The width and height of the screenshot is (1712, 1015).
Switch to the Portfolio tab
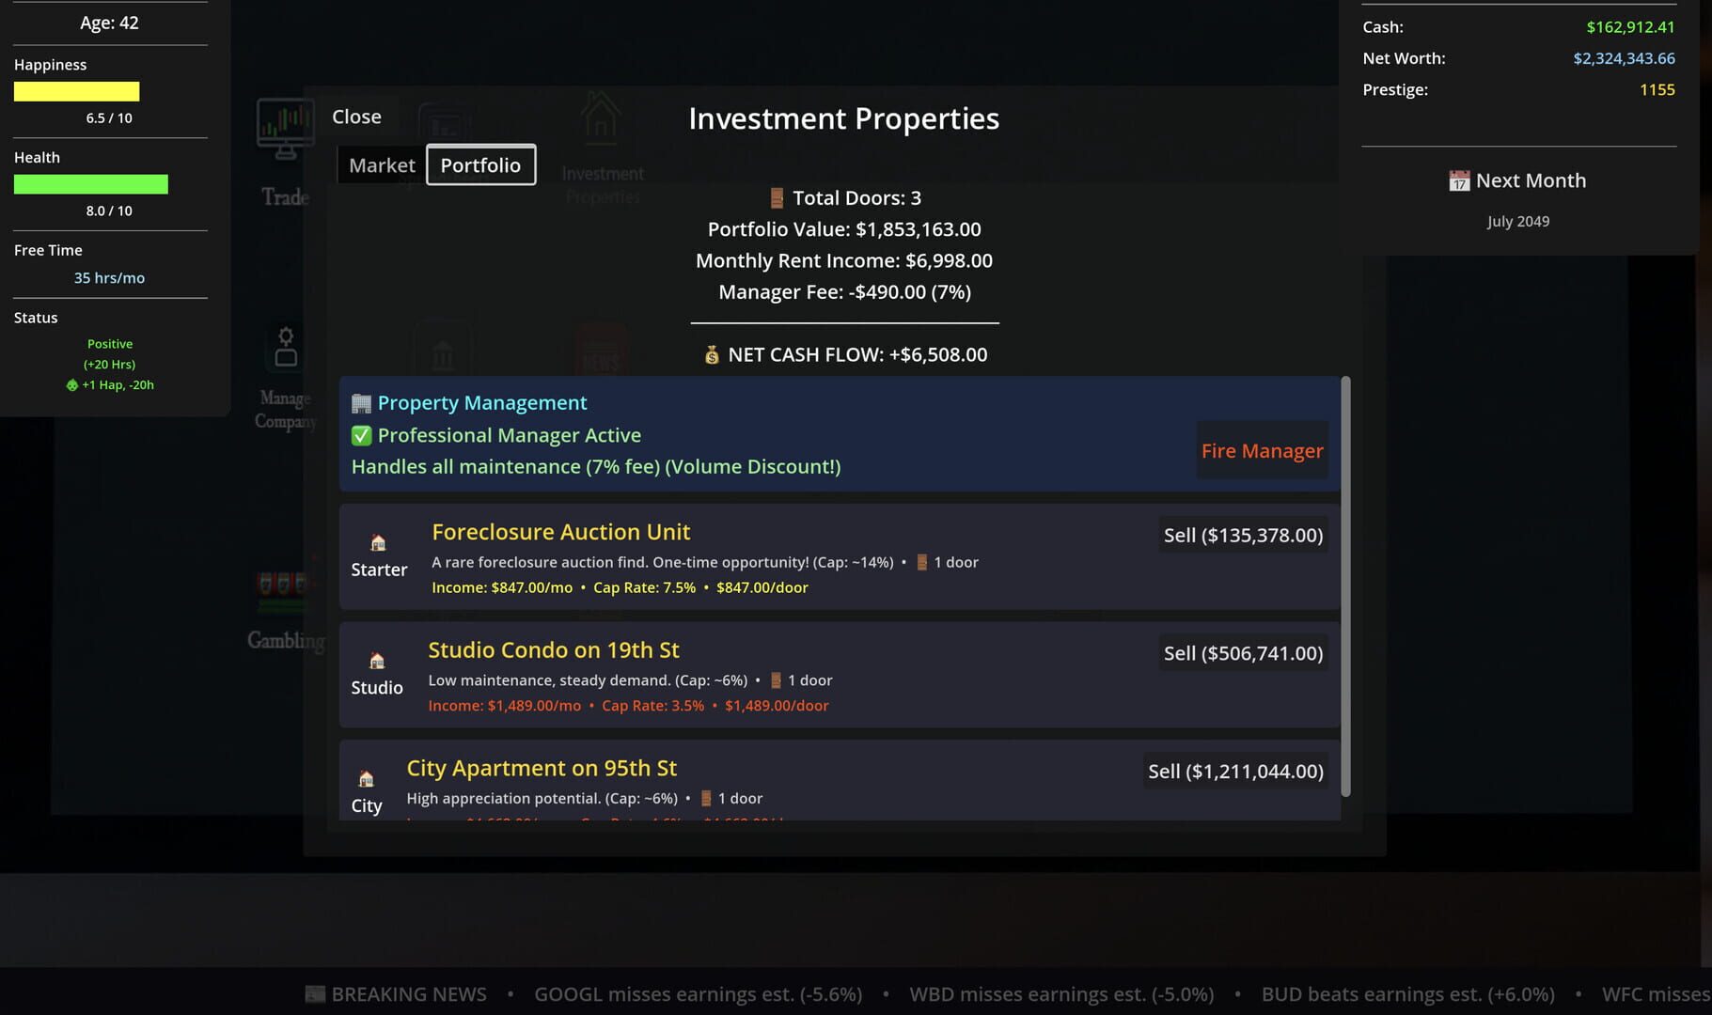(x=480, y=164)
